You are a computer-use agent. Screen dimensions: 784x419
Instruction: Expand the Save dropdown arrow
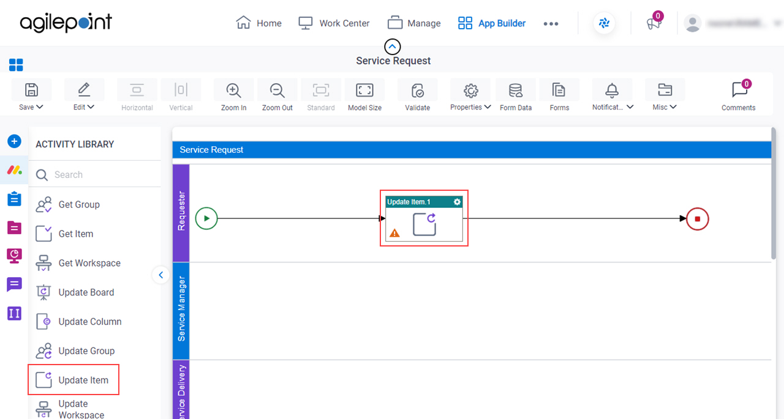pos(40,107)
